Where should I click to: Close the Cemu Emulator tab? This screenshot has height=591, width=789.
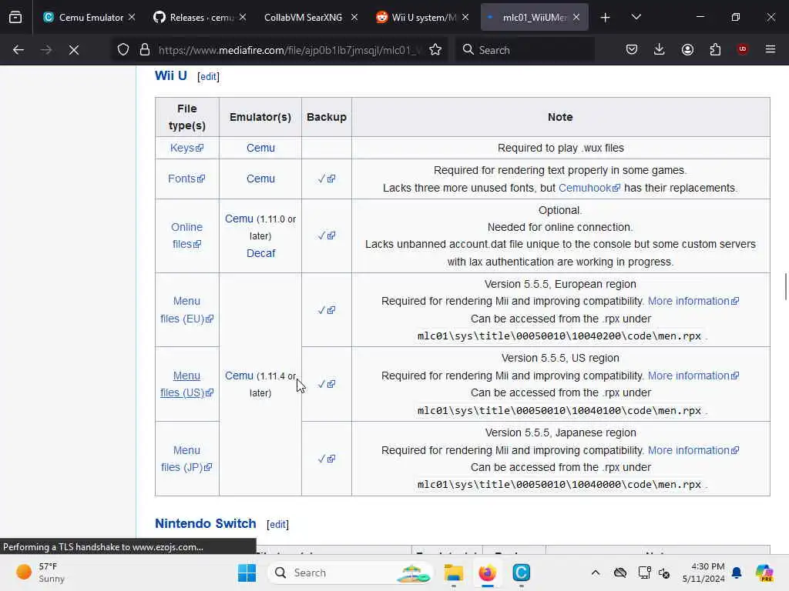[132, 17]
